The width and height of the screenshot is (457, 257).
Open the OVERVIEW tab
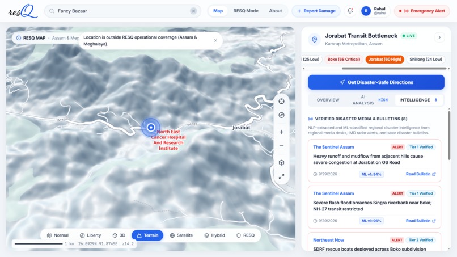[328, 100]
